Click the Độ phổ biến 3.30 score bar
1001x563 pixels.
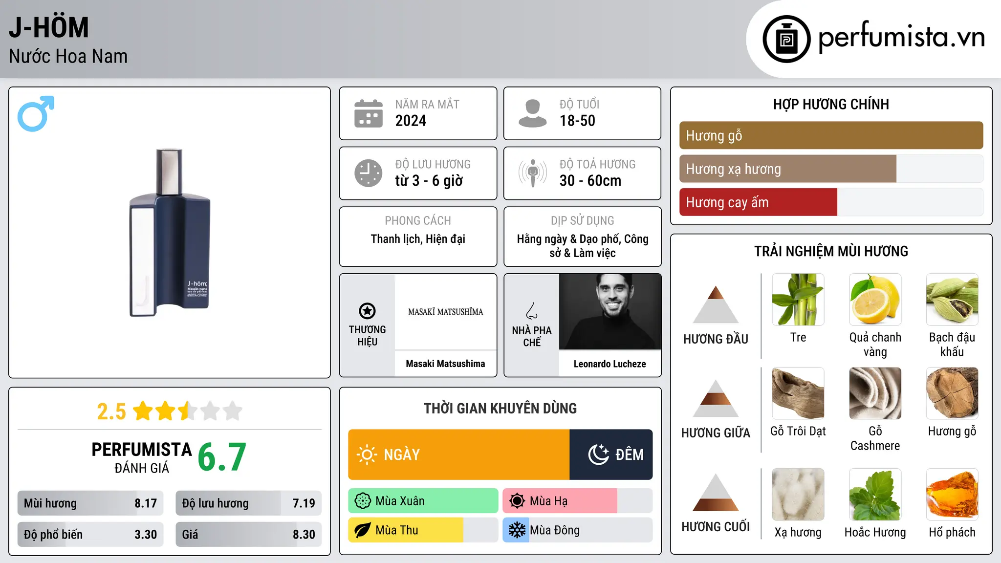pyautogui.click(x=90, y=534)
